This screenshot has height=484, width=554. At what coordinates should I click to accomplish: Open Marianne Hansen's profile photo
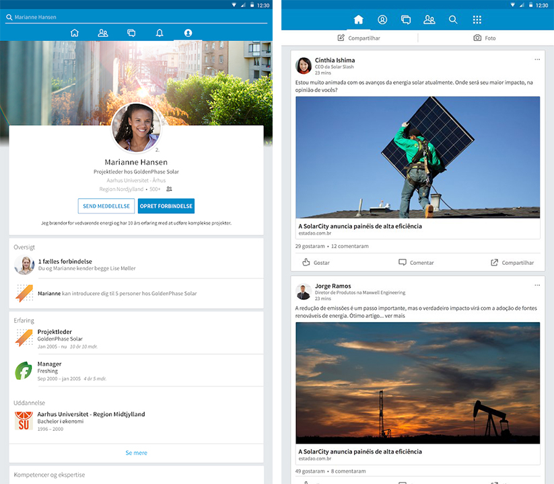[x=137, y=128]
